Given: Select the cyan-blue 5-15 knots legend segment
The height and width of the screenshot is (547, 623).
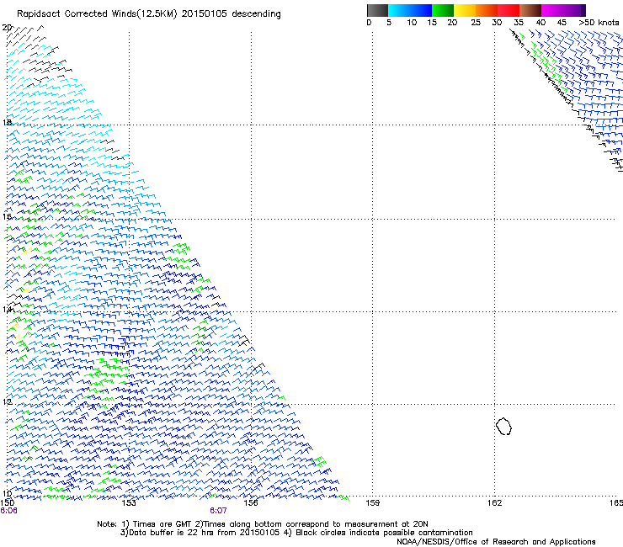Looking at the screenshot, I should click(x=410, y=10).
